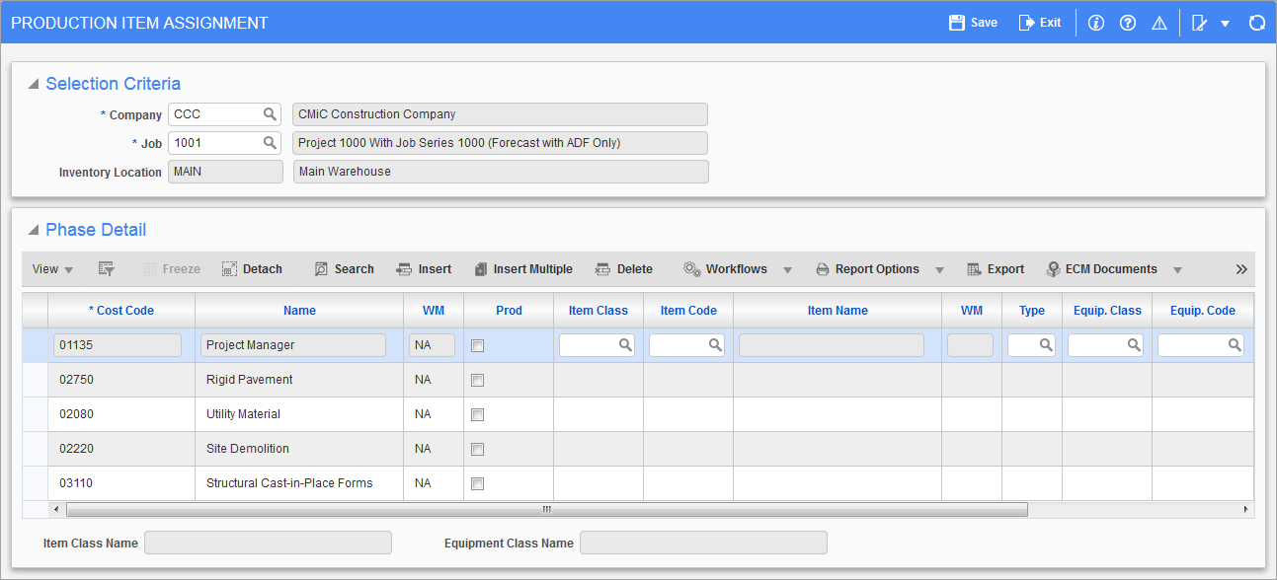Open the View dropdown
1277x580 pixels.
coord(51,268)
